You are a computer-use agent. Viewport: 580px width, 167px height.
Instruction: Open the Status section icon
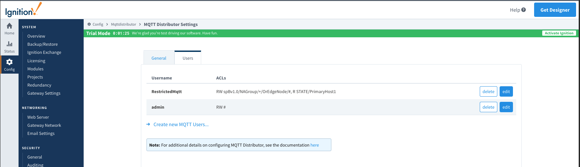9,44
